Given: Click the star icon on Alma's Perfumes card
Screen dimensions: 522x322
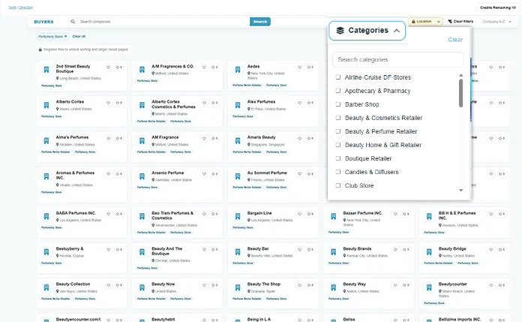Looking at the screenshot, I should [x=118, y=138].
